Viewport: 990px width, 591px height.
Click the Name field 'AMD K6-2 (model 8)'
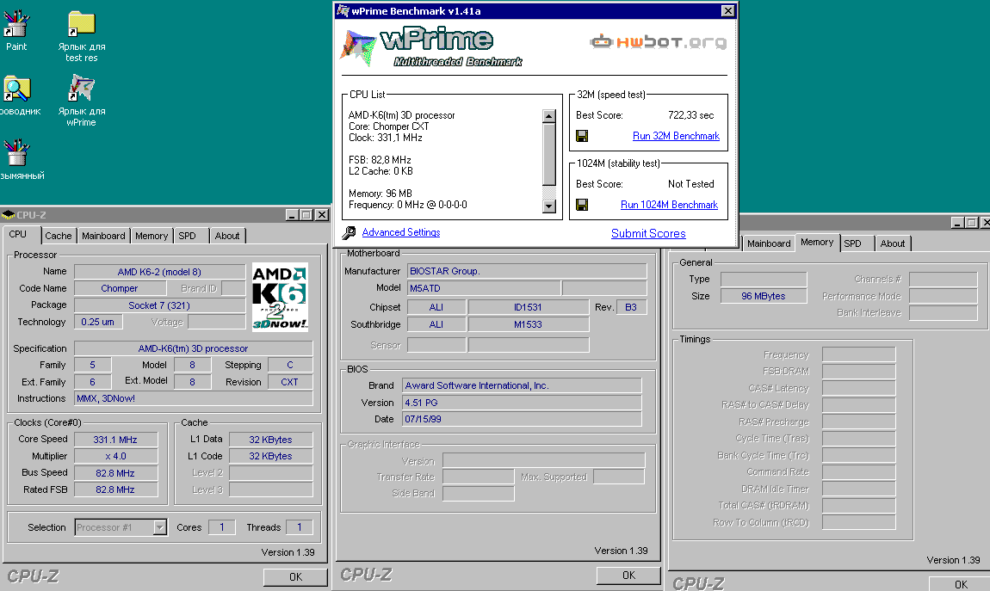(x=160, y=272)
